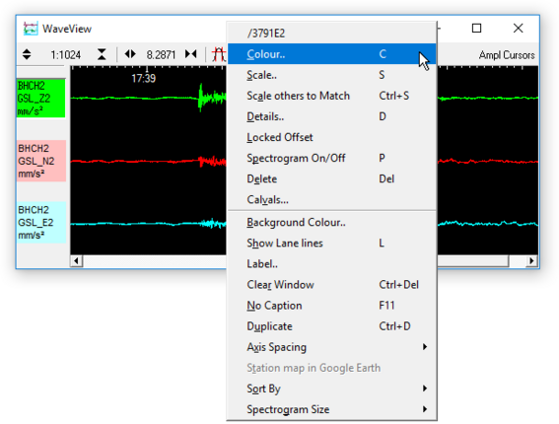Click the red waveform cursor icon
559x424 pixels.
219,54
